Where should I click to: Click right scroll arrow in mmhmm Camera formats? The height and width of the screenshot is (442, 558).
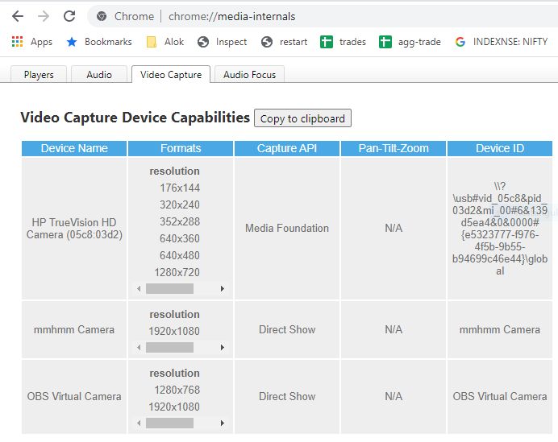coord(222,347)
